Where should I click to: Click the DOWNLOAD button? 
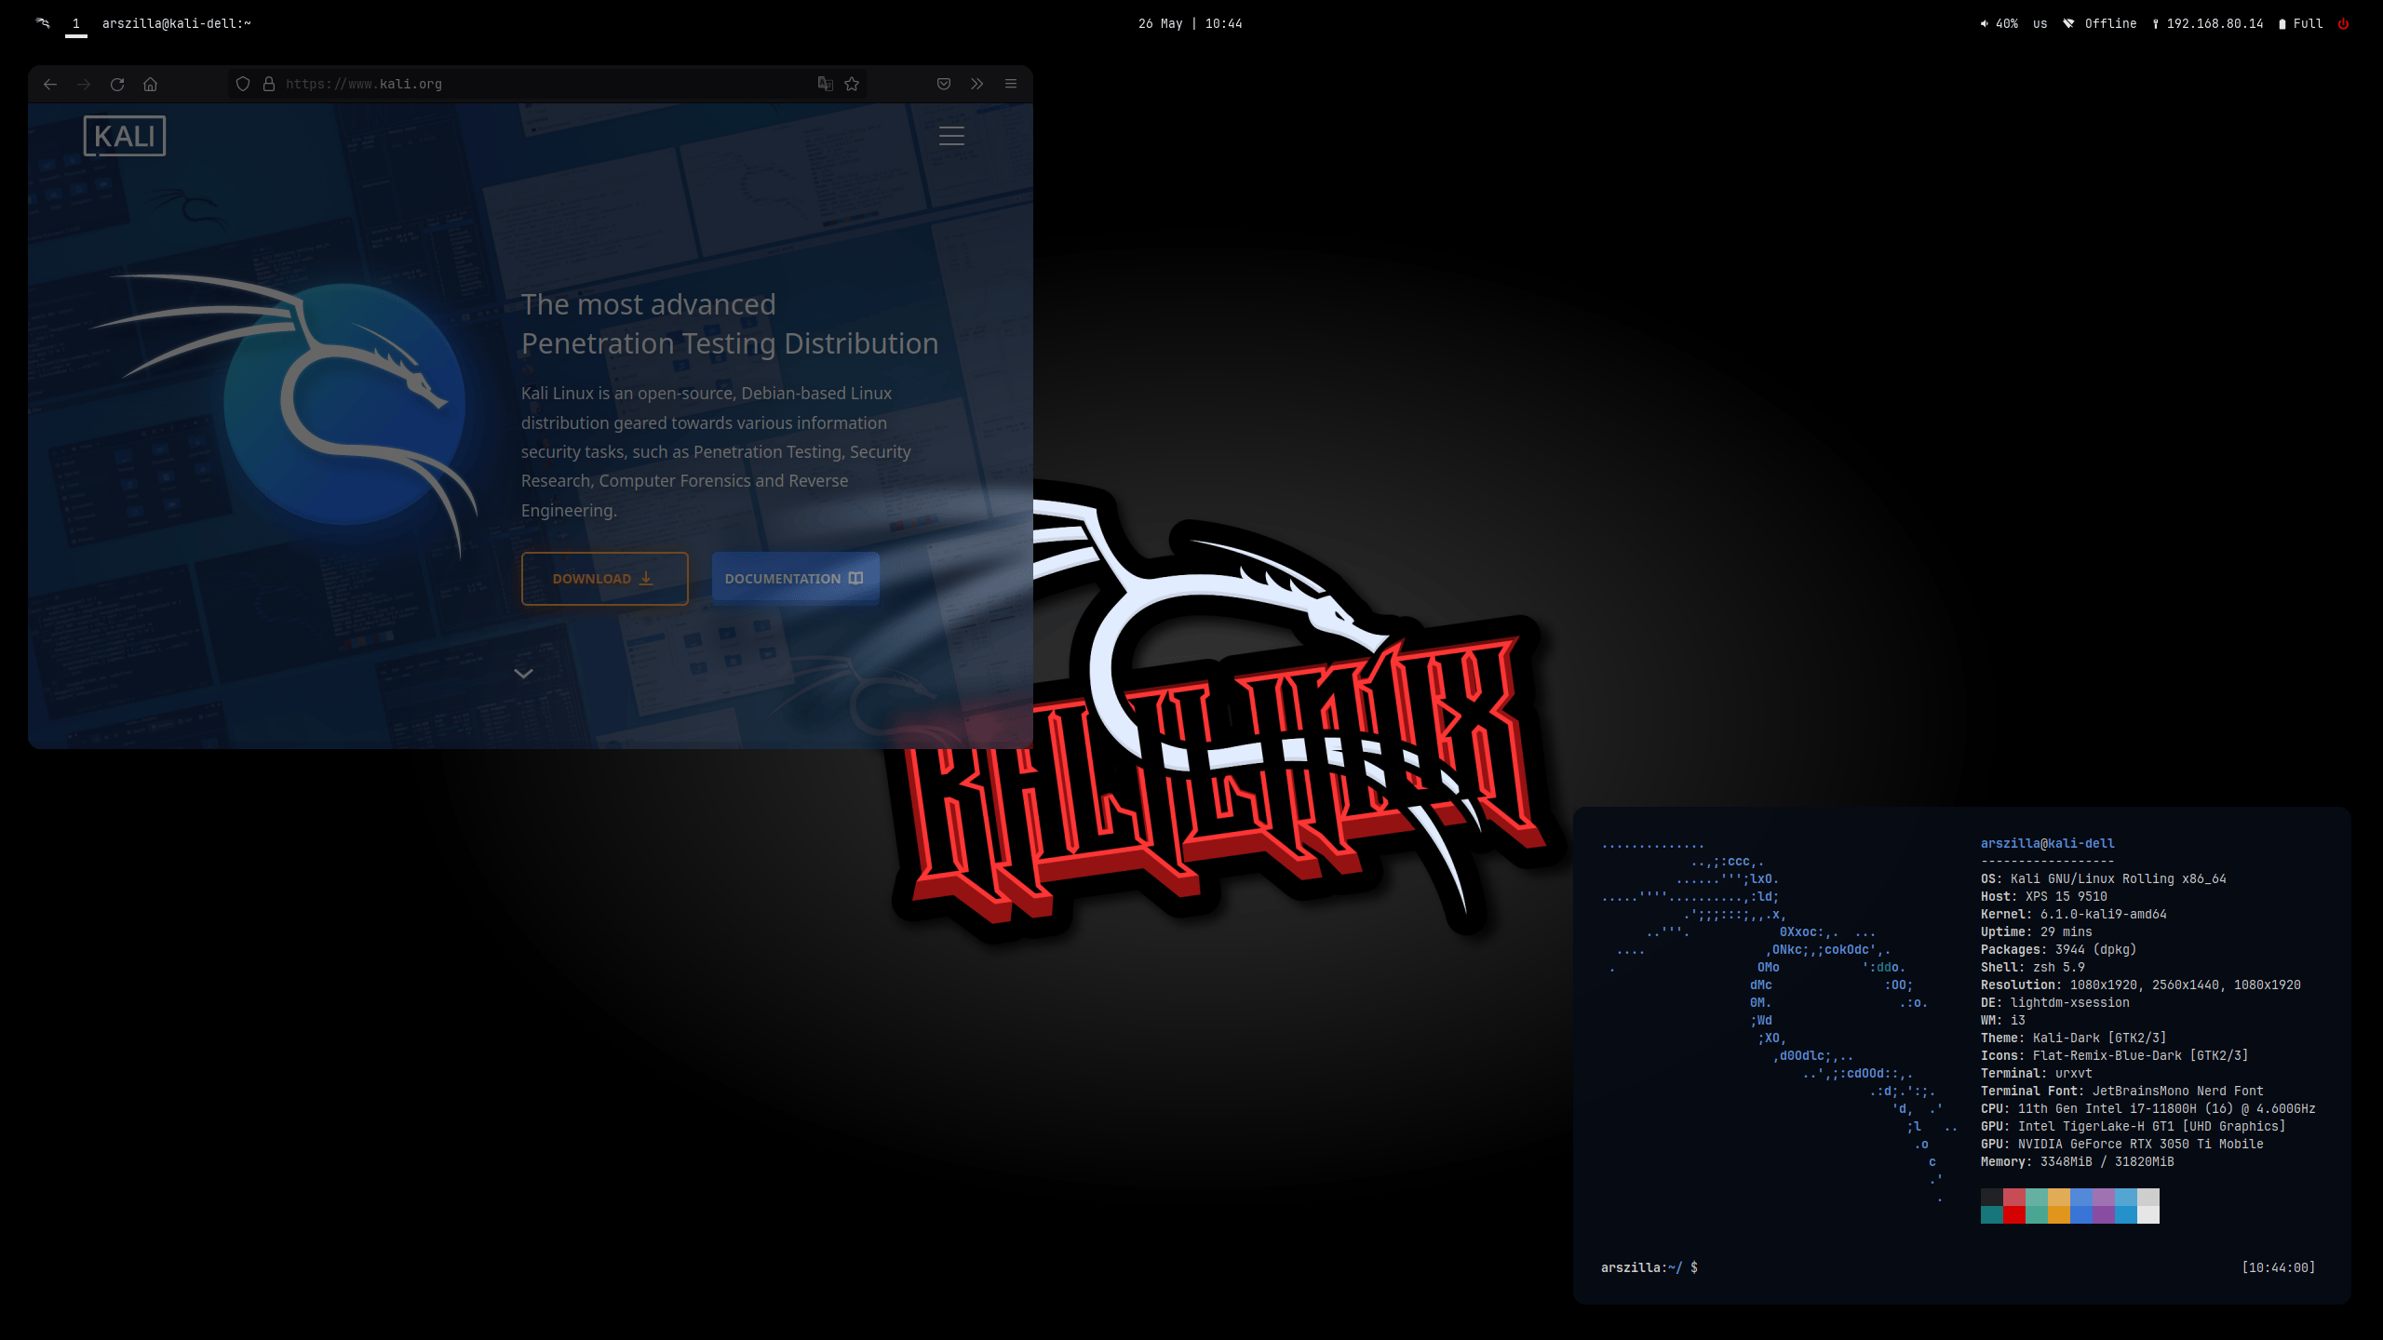click(x=604, y=578)
